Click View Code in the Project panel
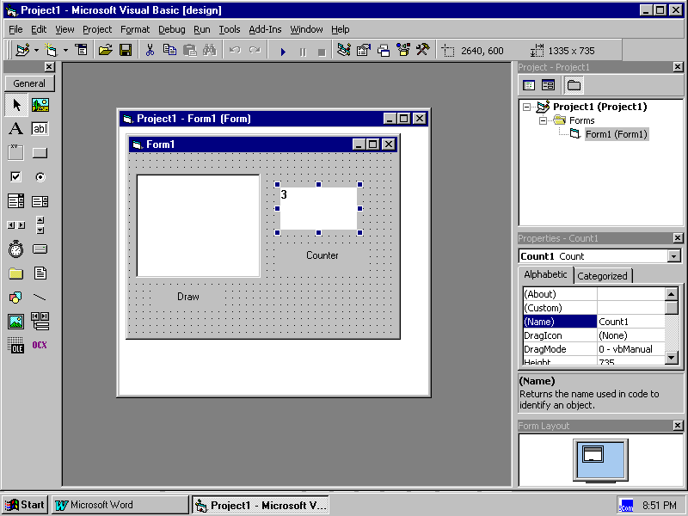 (529, 85)
